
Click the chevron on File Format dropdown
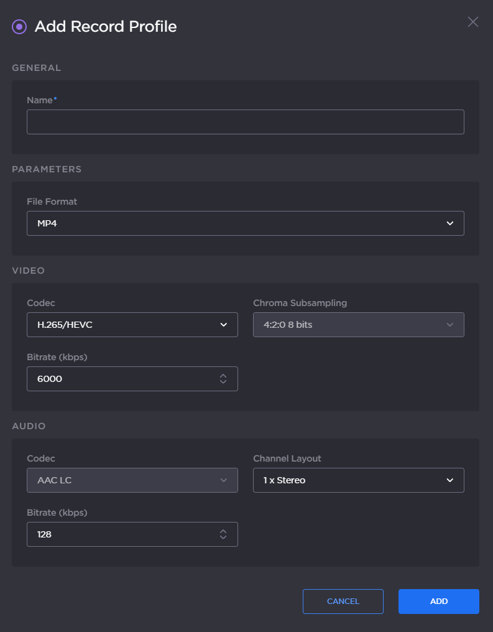[x=449, y=223]
